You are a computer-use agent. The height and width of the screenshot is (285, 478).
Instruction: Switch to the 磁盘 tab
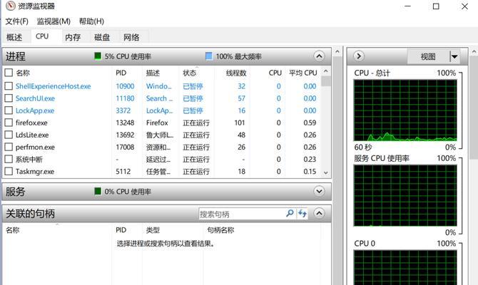pyautogui.click(x=102, y=37)
